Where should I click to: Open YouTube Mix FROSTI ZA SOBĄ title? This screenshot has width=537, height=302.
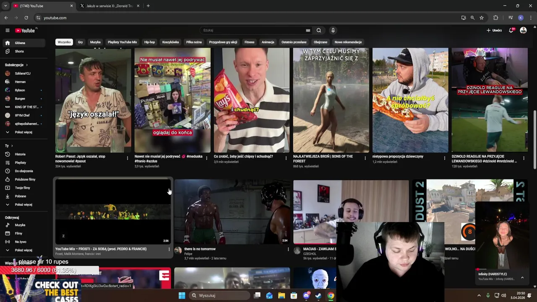tap(101, 249)
